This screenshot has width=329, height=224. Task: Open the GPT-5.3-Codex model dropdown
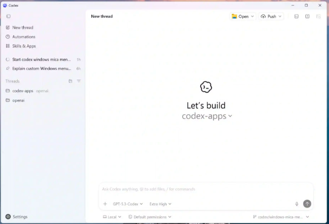click(128, 204)
